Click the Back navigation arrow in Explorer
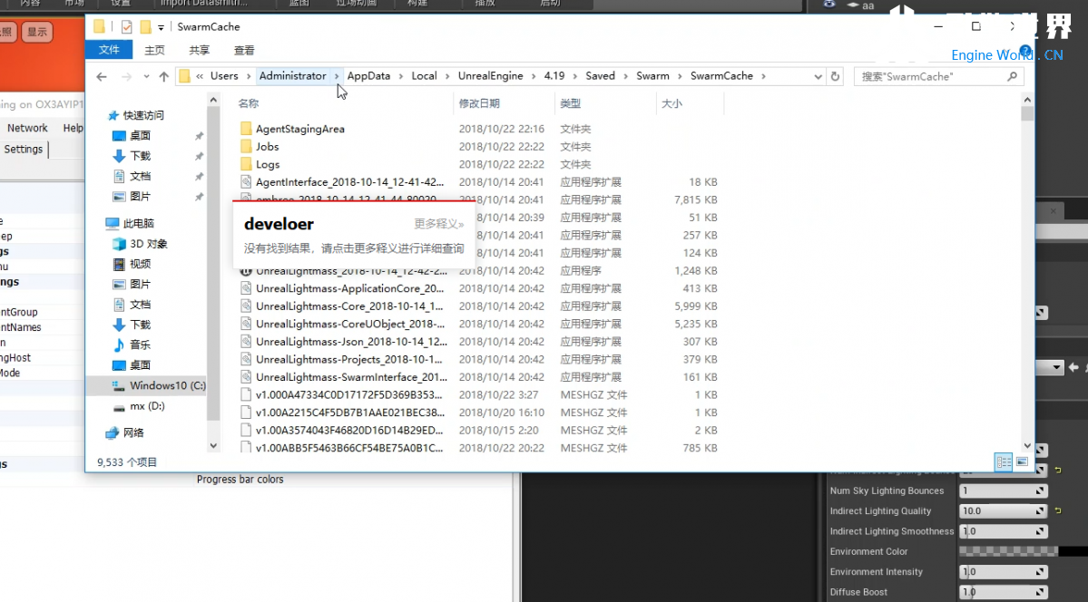Viewport: 1088px width, 602px height. [102, 77]
